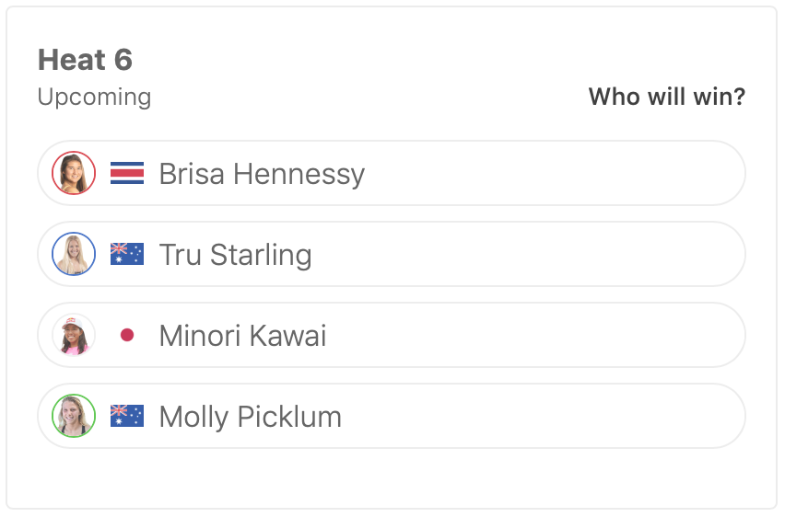
Task: Click the 'Who will win?' prompt
Action: [x=666, y=97]
